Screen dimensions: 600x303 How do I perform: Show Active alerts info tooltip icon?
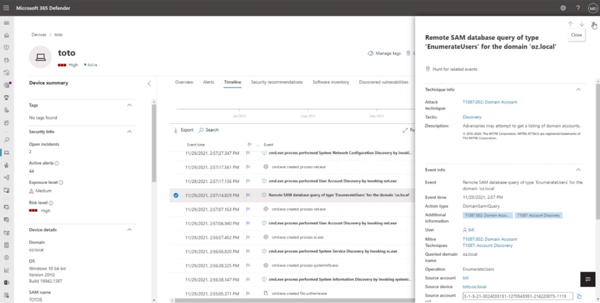(x=57, y=163)
